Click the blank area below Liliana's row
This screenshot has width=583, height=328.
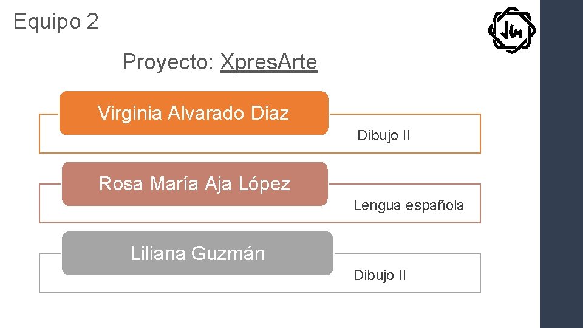point(261,311)
